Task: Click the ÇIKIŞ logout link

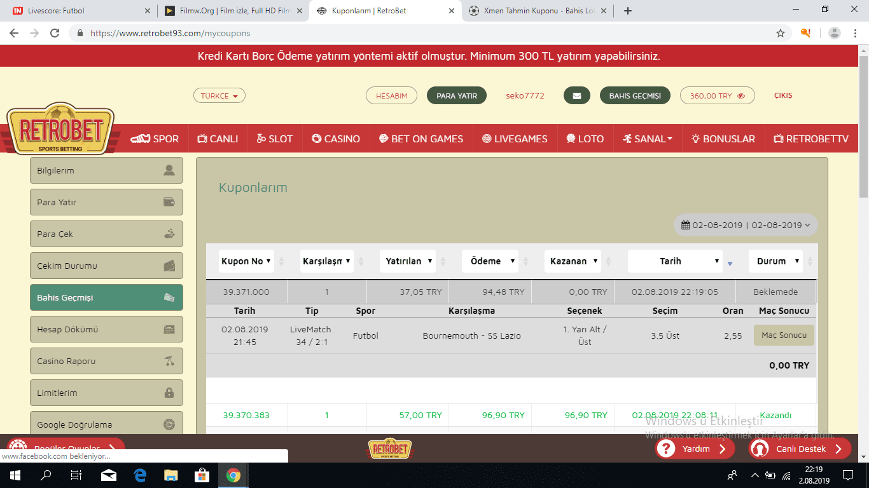Action: 783,96
